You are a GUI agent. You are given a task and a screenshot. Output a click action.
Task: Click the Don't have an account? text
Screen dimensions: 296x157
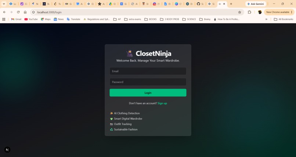(143, 103)
